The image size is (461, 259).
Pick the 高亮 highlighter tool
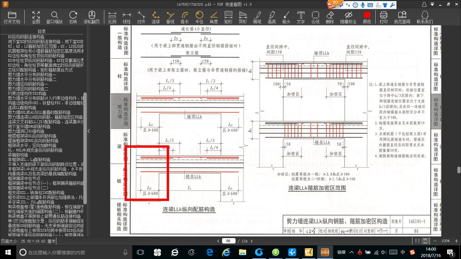pyautogui.click(x=272, y=17)
